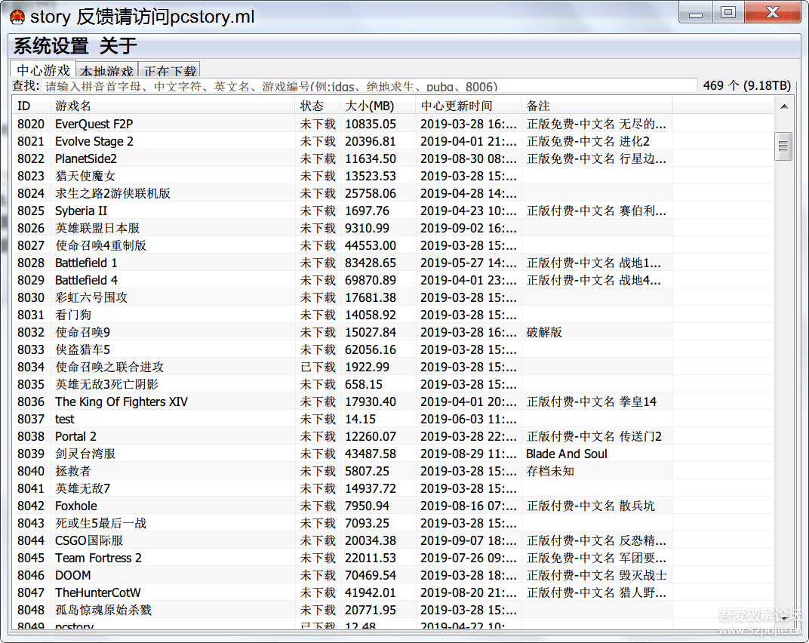This screenshot has width=809, height=643.
Task: Click the vertical scrollbar thumb
Action: (x=784, y=146)
